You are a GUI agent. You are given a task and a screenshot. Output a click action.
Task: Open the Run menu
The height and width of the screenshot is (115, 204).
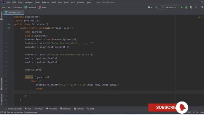point(60,2)
